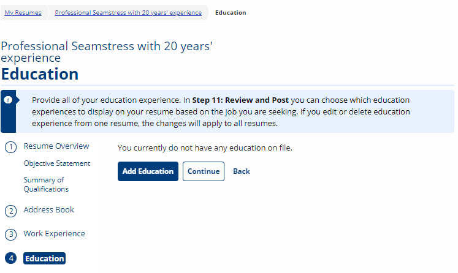Navigate to the Address Book step
Image resolution: width=458 pixels, height=273 pixels.
(x=49, y=210)
